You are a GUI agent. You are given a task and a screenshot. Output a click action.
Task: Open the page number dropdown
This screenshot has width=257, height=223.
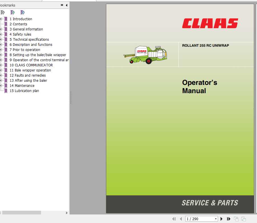(x=216, y=219)
